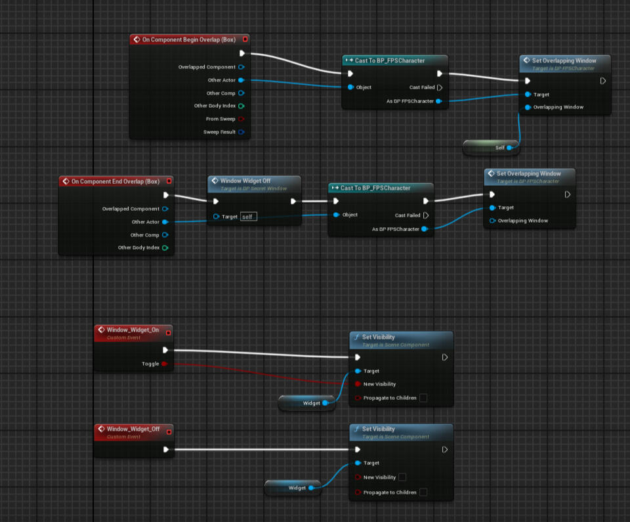Click exec output arrow of Window_Widget_On event
This screenshot has width=630, height=522.
(166, 350)
